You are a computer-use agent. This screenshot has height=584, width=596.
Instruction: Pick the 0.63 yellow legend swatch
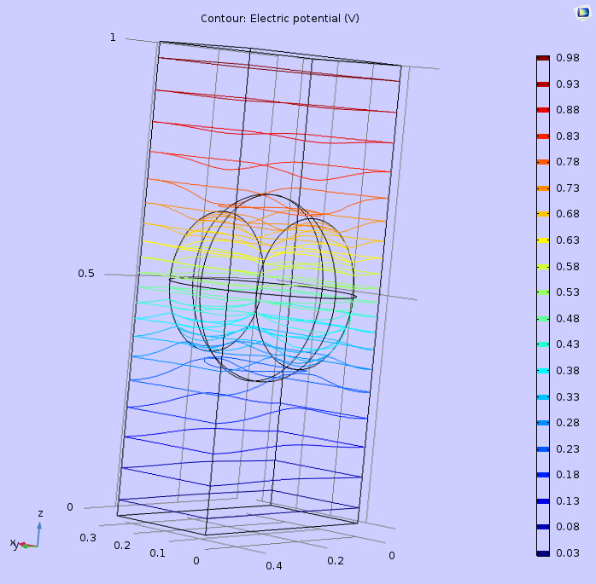pos(543,241)
